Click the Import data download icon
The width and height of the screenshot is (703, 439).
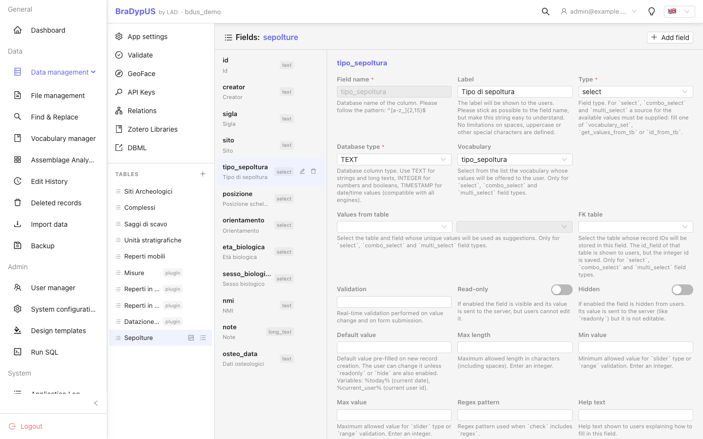pyautogui.click(x=18, y=224)
